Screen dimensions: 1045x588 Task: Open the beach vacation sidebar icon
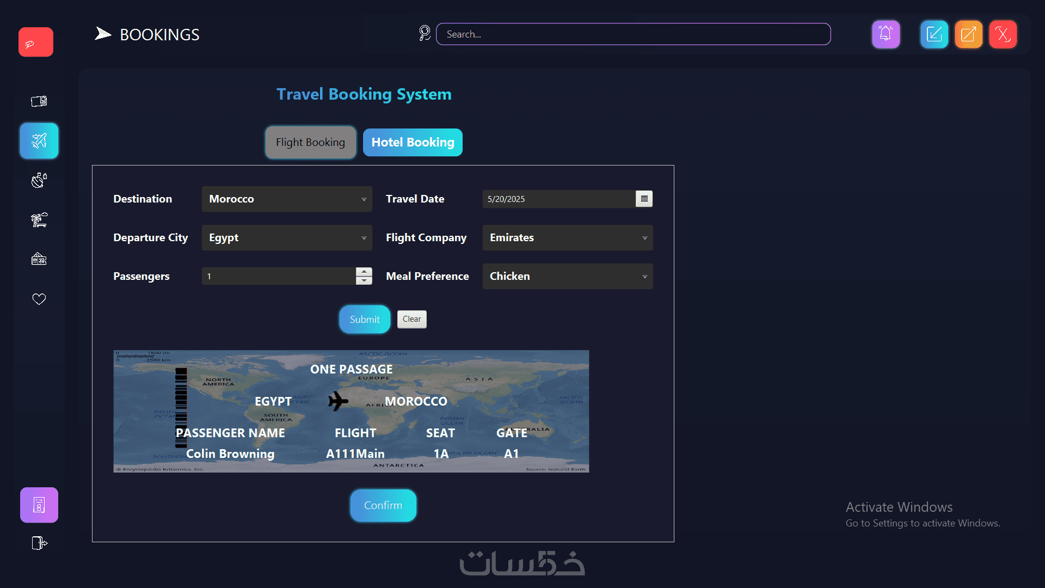(x=39, y=220)
